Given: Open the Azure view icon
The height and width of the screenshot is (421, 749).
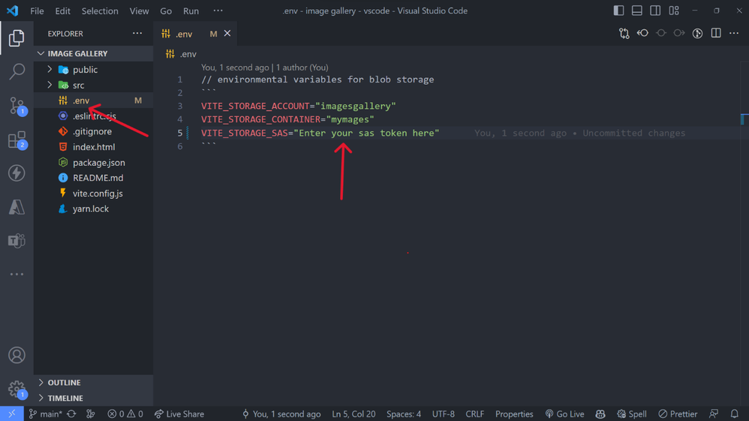Looking at the screenshot, I should 17,207.
